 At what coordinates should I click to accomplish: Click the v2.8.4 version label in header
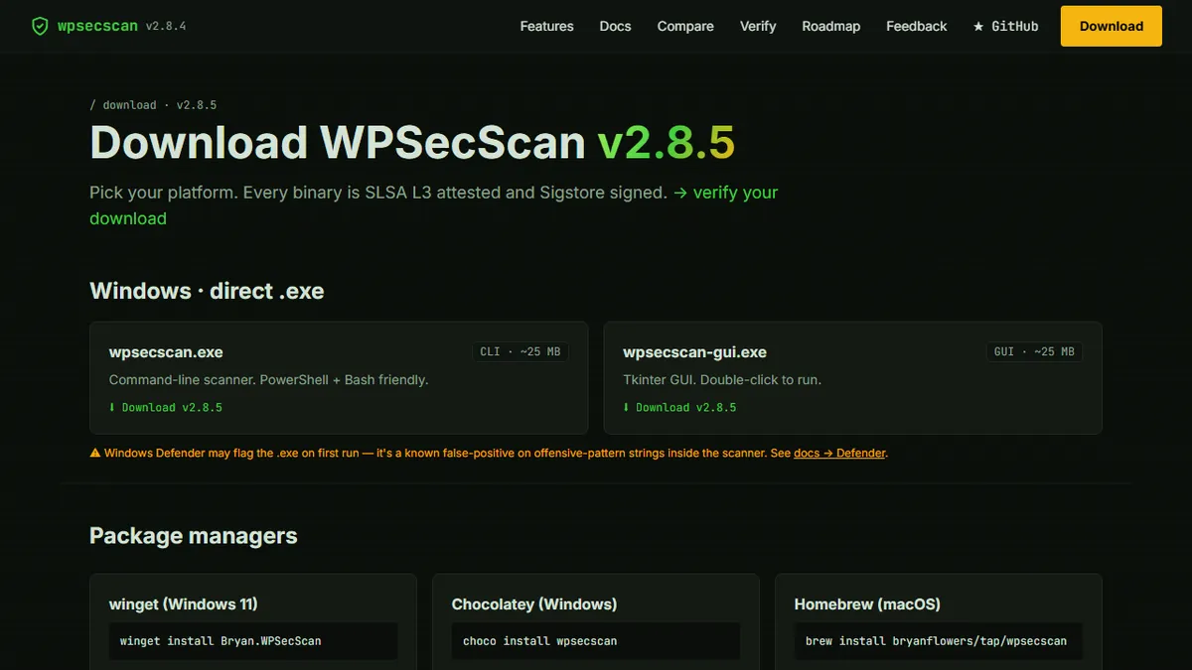(166, 26)
